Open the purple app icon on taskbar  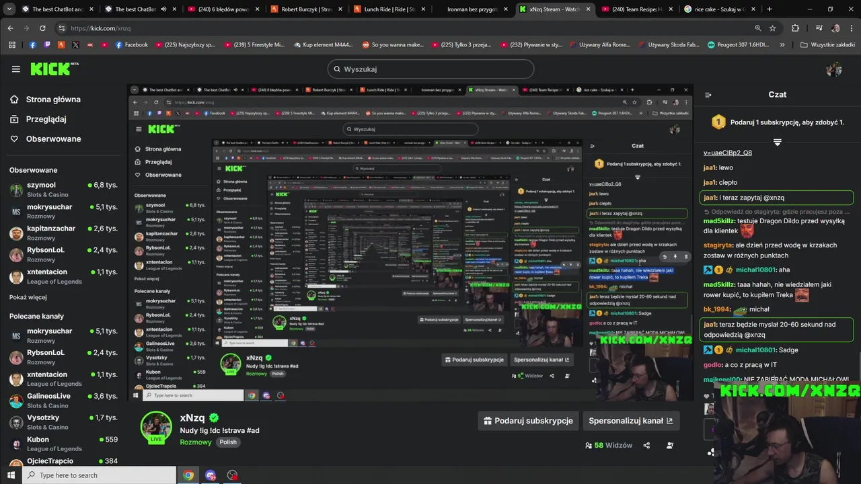point(211,475)
